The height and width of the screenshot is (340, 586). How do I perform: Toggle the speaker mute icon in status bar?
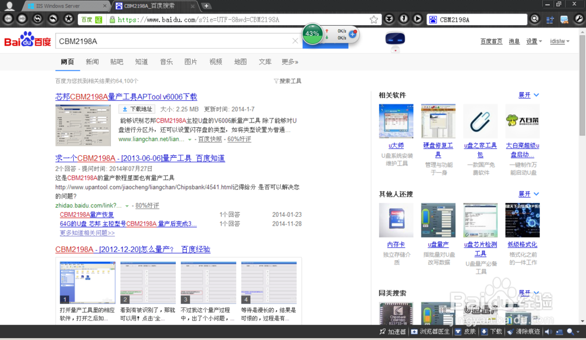(548, 332)
